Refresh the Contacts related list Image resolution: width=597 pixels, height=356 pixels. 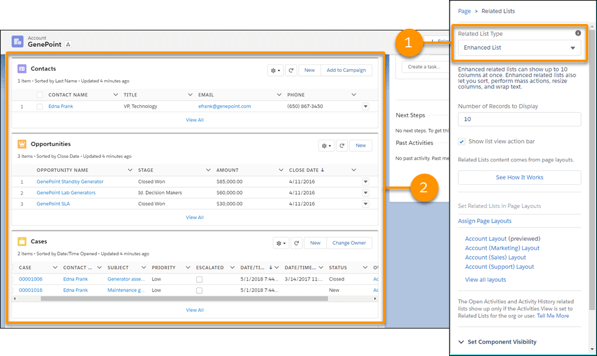coord(291,70)
